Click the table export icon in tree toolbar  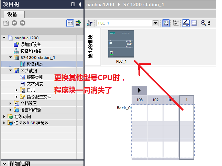tap(78, 23)
